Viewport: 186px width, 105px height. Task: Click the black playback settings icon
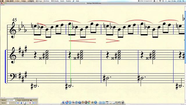pyautogui.click(x=31, y=100)
